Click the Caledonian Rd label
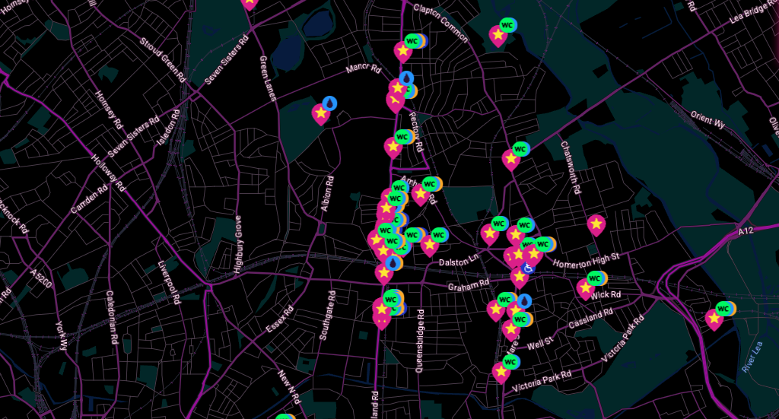Viewport: 779px width, 419px height. click(112, 318)
